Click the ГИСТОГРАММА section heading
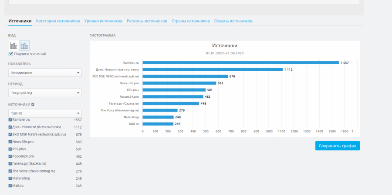Image resolution: width=392 pixels, height=195 pixels. click(x=102, y=36)
